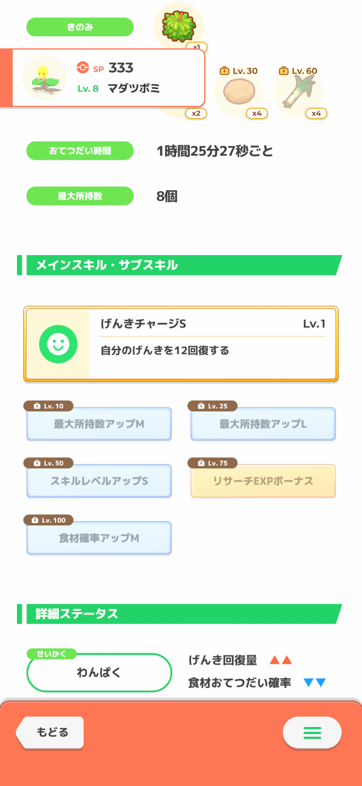The image size is (362, 786).
Task: Tap the わんぱく nature box
Action: click(x=99, y=672)
